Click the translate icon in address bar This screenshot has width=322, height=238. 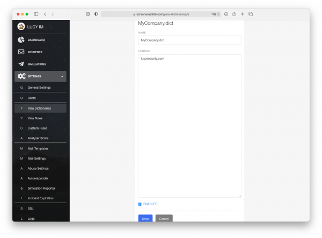[x=214, y=14]
